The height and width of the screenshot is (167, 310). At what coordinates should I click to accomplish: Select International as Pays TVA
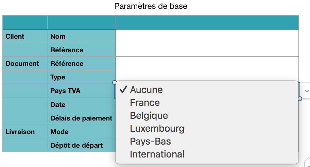157,154
